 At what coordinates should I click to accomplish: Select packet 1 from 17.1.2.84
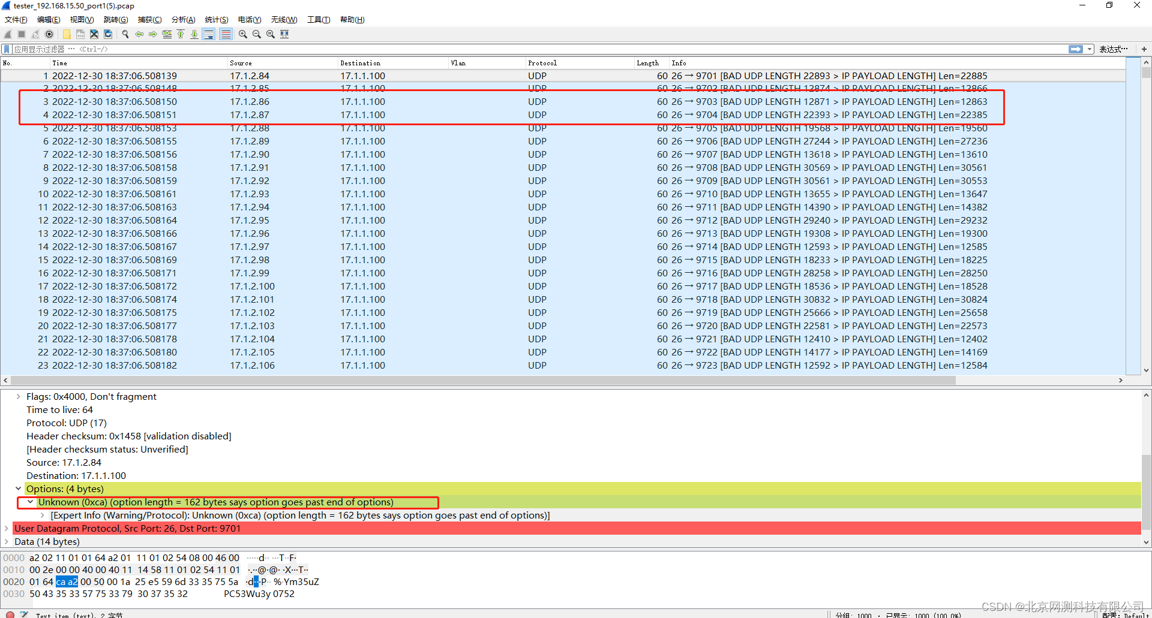[x=563, y=76]
